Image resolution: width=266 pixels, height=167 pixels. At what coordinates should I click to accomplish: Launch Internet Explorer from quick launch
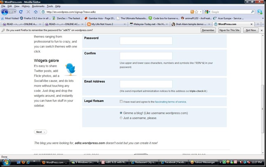click(28, 162)
